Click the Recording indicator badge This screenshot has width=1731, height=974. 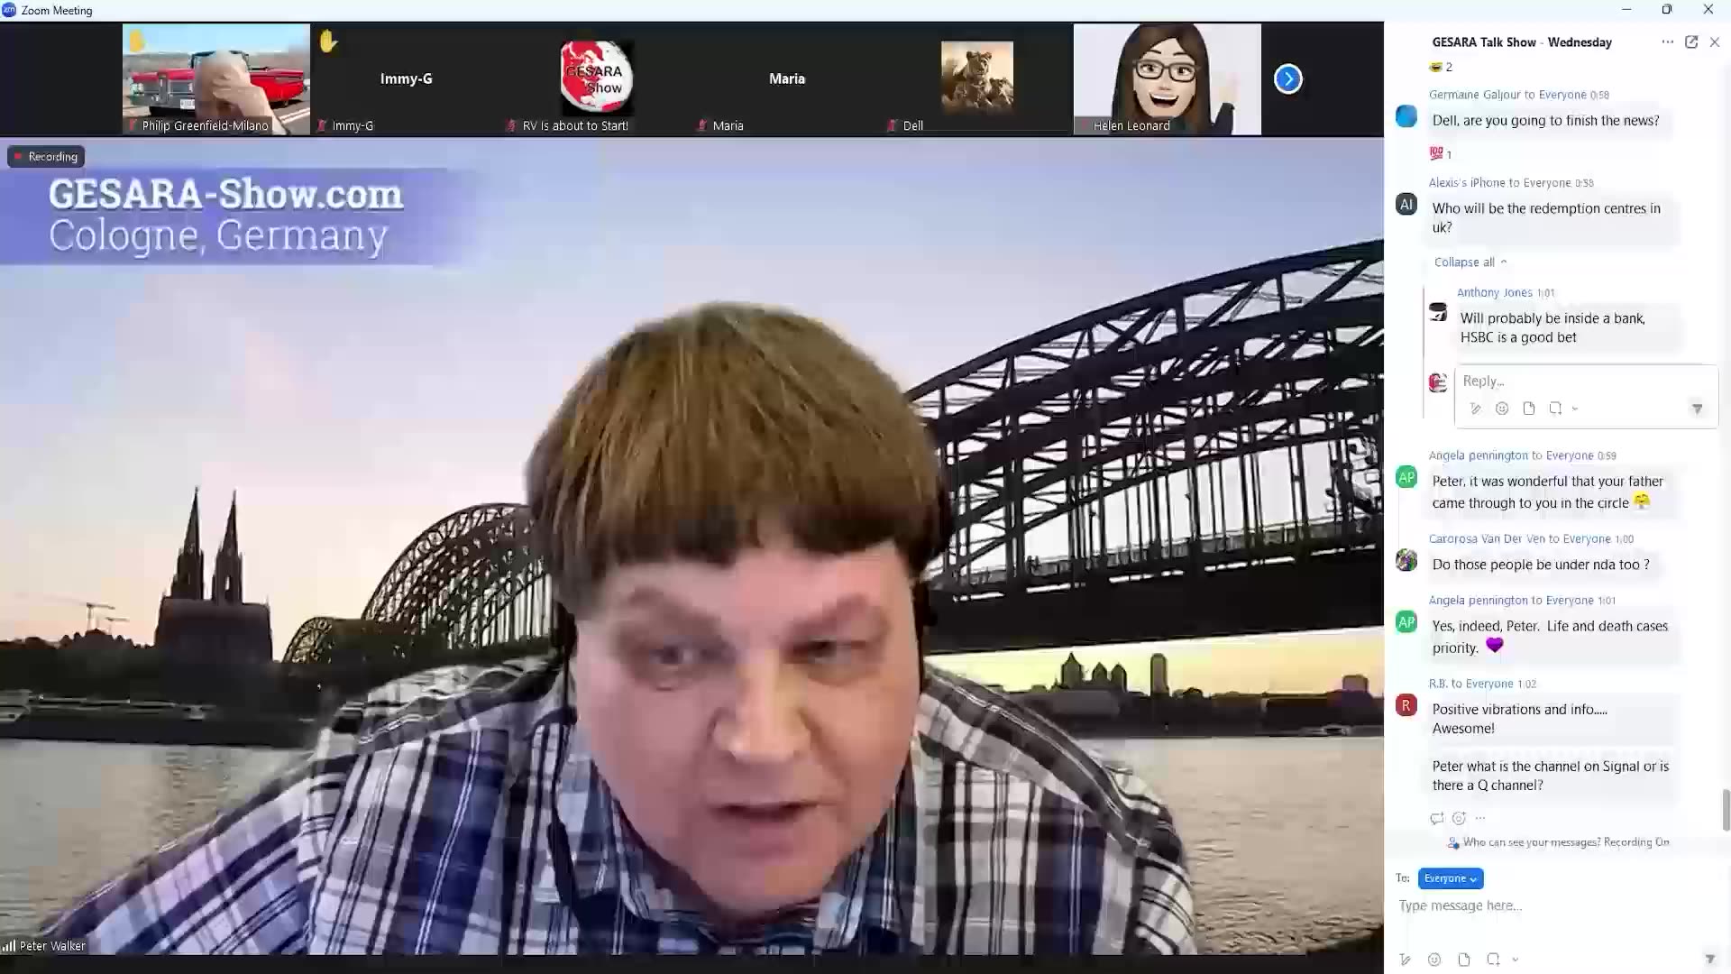46,157
